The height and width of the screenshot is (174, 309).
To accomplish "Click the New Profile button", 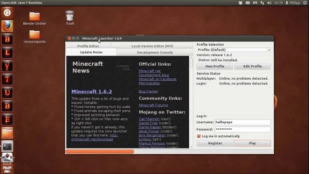I will coord(214,66).
